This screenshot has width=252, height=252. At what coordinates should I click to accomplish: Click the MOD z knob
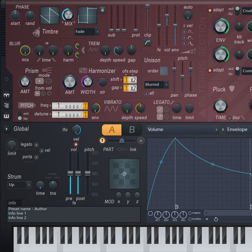coord(137,195)
